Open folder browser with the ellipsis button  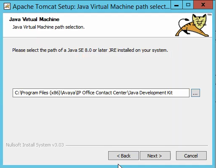[x=195, y=93]
